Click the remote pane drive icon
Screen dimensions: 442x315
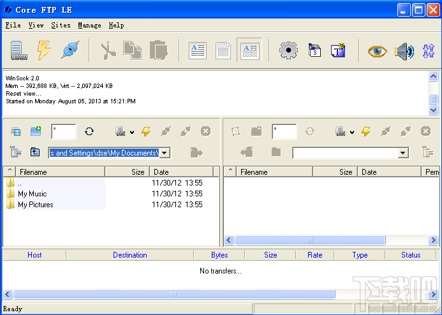340,131
